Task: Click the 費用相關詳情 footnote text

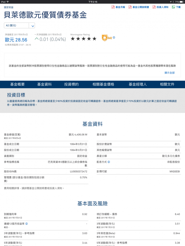Action: 34,188
